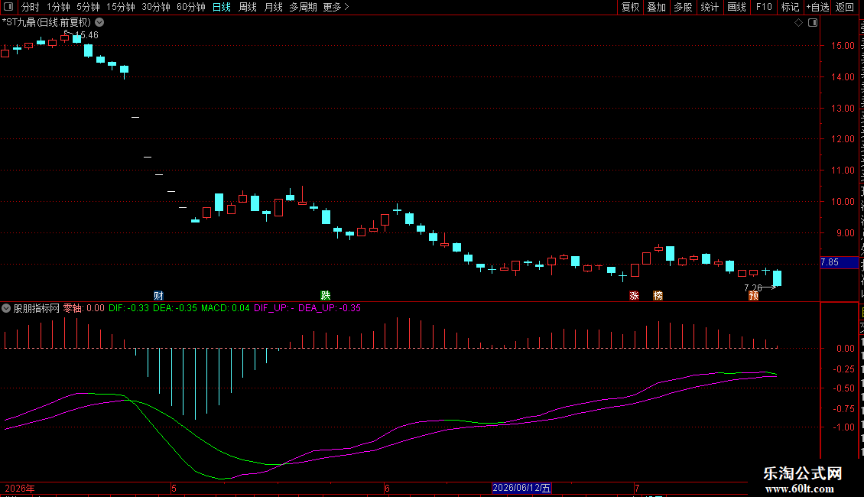Select the 30分钟 period tab
The width and height of the screenshot is (864, 497).
point(156,7)
